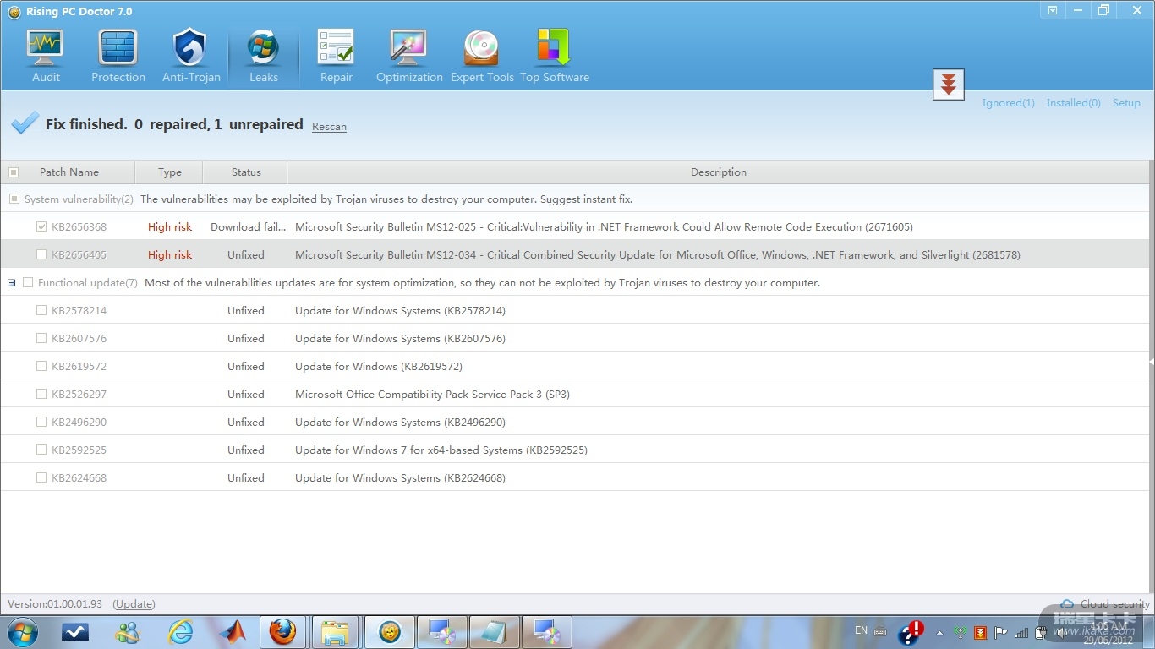Switch to the Optimization tab
Screen dimensions: 1155x649
point(409,56)
